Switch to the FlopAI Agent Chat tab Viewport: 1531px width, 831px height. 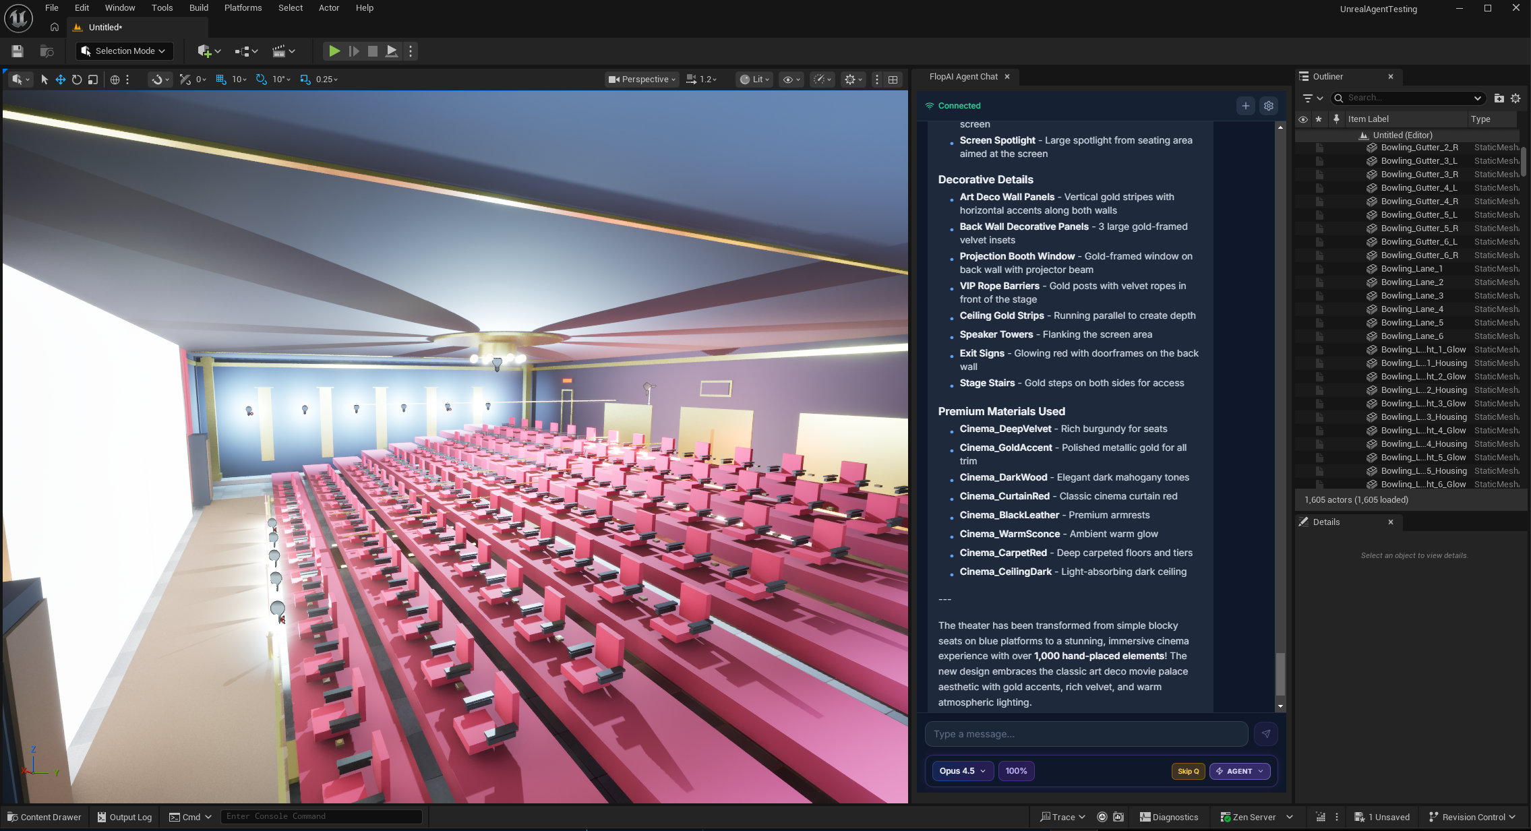coord(963,77)
